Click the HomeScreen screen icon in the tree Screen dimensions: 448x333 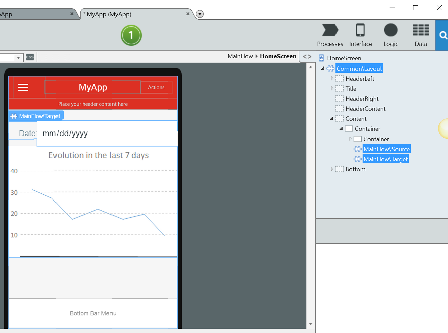click(x=321, y=58)
